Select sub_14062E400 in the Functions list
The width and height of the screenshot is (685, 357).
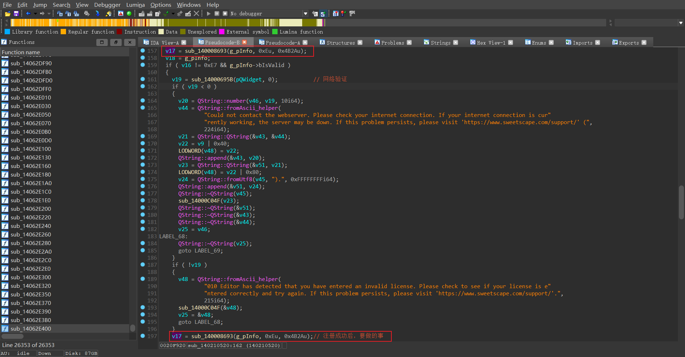(31, 328)
